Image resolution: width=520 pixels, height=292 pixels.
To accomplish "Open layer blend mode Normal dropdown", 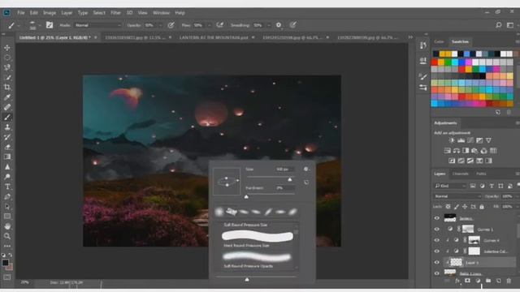I will tap(457, 196).
